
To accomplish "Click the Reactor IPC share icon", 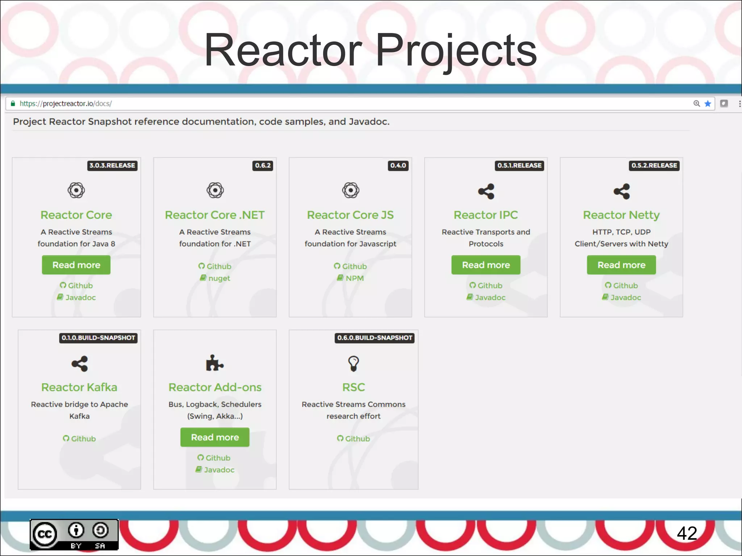I will point(486,191).
